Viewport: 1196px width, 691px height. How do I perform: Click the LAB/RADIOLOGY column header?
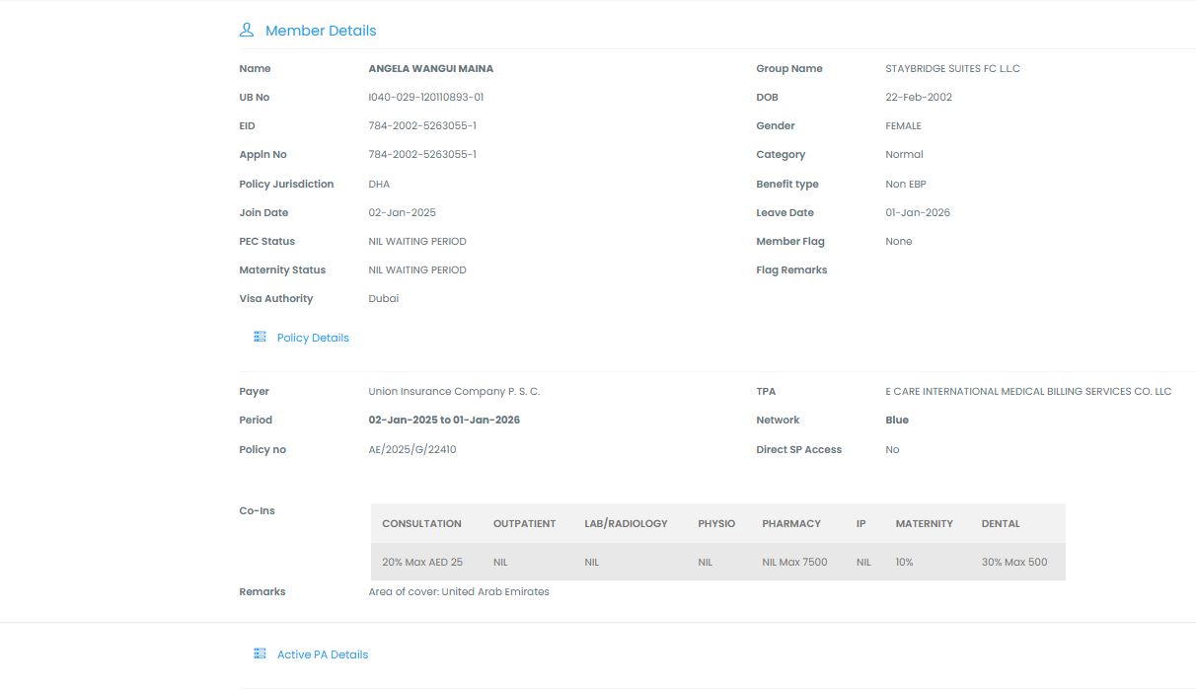626,523
